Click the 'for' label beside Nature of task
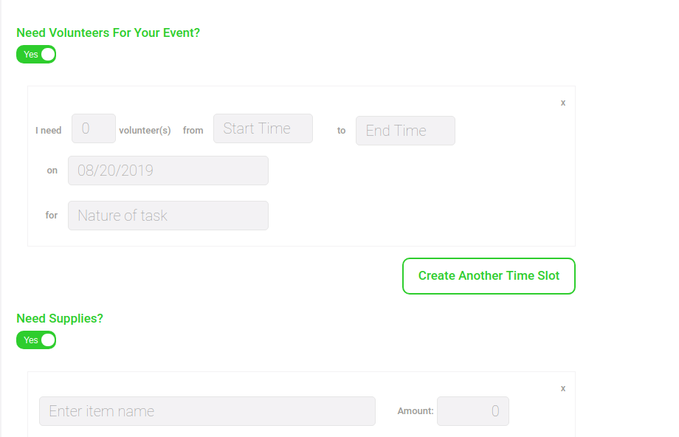 click(x=52, y=216)
